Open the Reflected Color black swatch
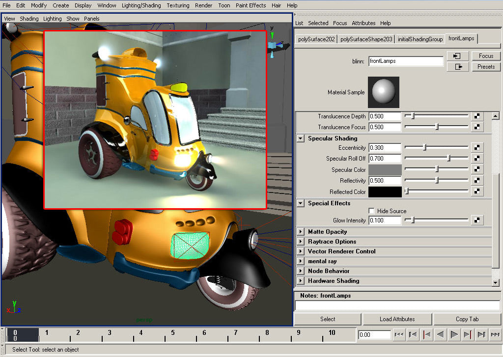 [385, 192]
